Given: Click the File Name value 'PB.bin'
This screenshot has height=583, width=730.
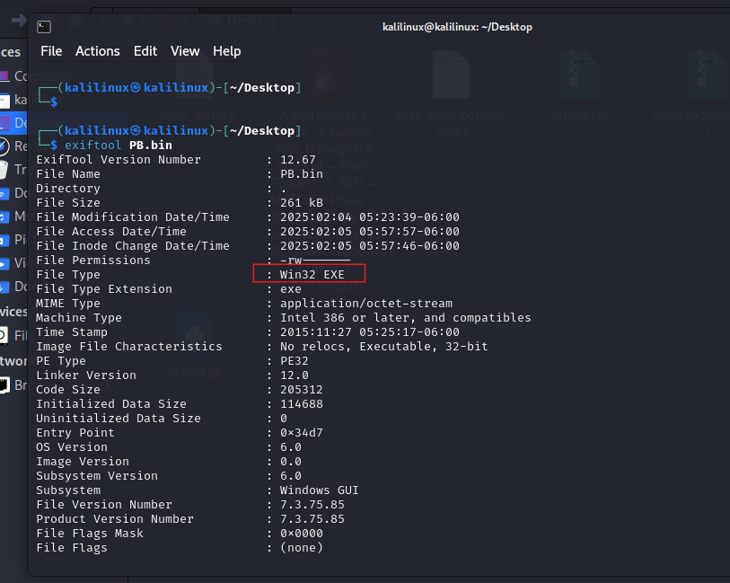Looking at the screenshot, I should (x=301, y=174).
